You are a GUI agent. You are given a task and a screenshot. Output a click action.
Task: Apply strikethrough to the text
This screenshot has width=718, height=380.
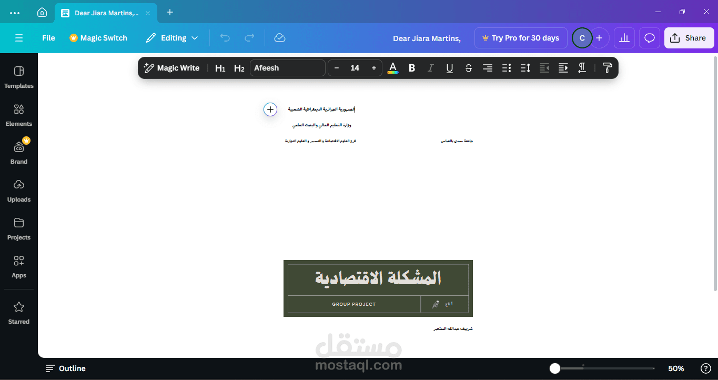pos(468,67)
